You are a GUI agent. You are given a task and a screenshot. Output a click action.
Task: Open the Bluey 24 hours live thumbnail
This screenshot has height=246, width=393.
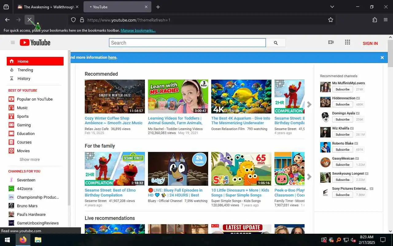178,169
